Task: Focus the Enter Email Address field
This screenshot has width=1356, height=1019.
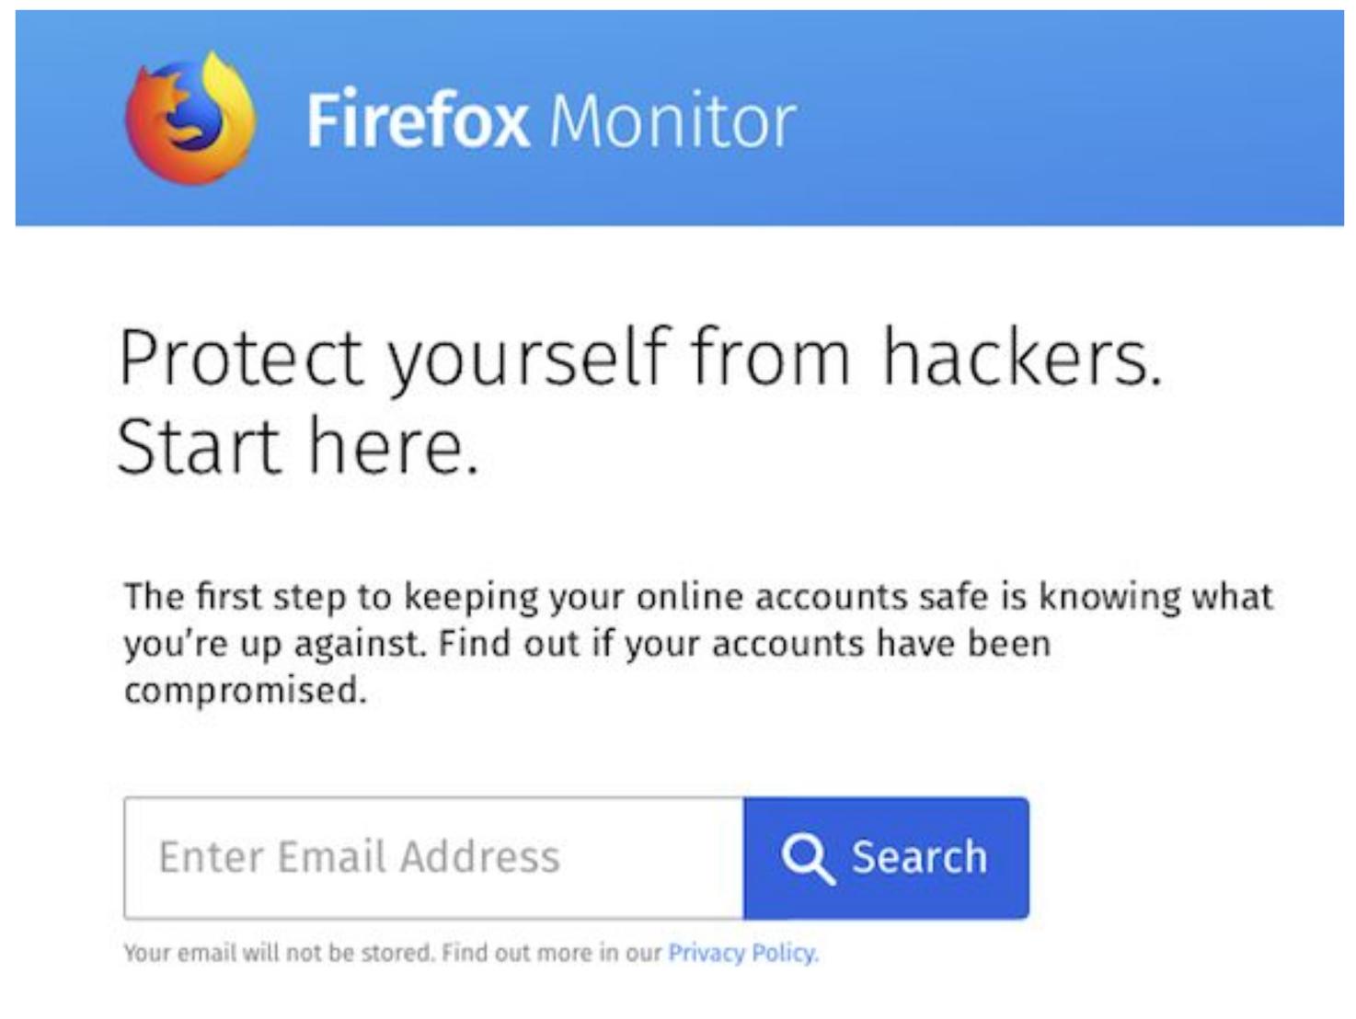Action: [434, 858]
